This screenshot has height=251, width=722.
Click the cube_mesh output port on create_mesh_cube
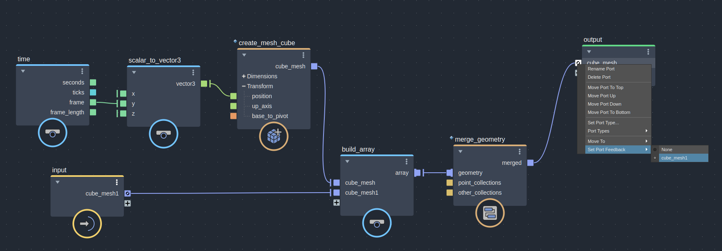coord(314,66)
